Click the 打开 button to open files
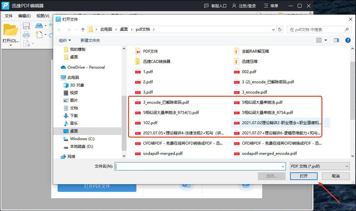 pyautogui.click(x=303, y=176)
